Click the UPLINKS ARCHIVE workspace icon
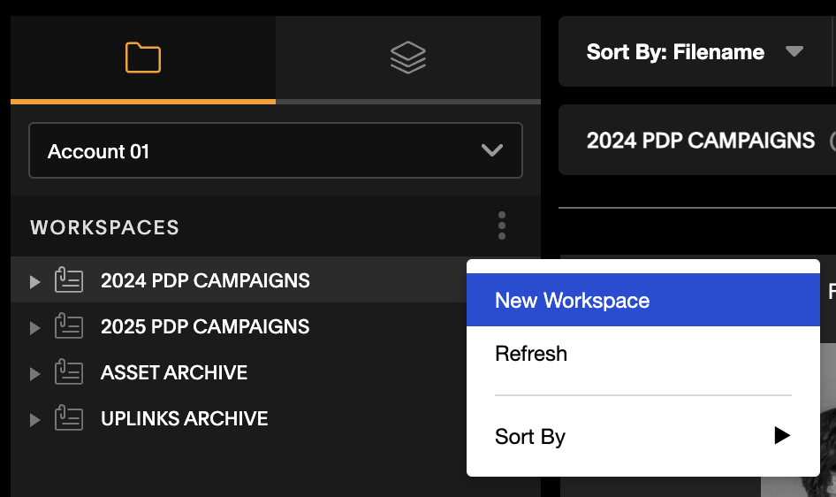 point(69,417)
